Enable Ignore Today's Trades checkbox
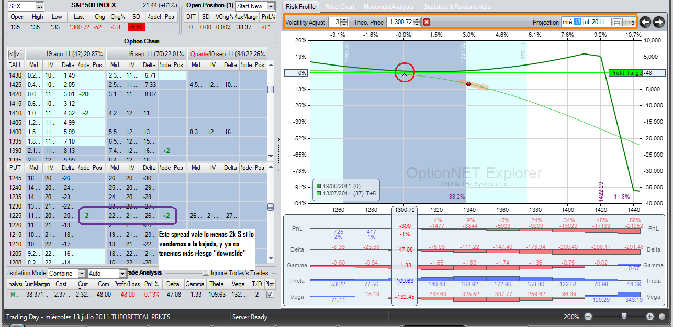This screenshot has width=673, height=327. pos(206,273)
